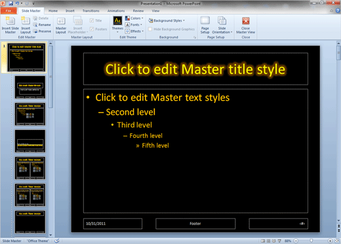Expand the Colors dropdown

click(x=134, y=18)
